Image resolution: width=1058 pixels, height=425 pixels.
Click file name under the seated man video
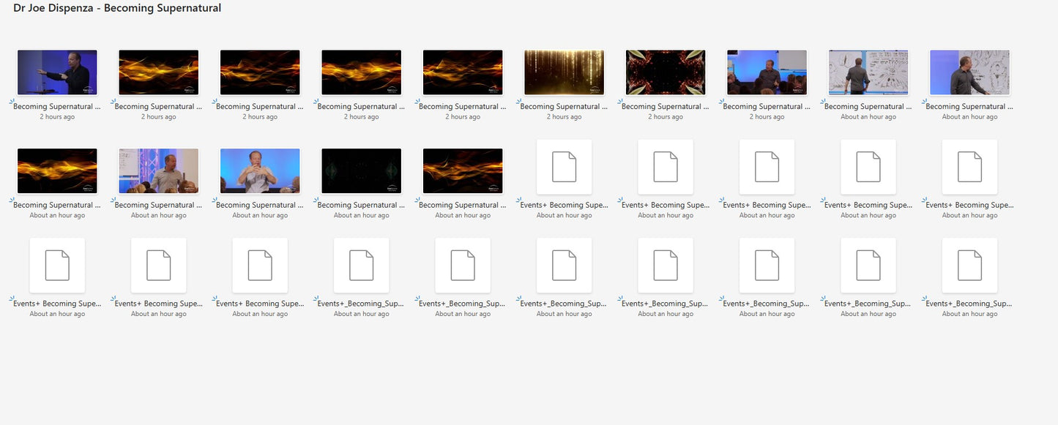(260, 205)
